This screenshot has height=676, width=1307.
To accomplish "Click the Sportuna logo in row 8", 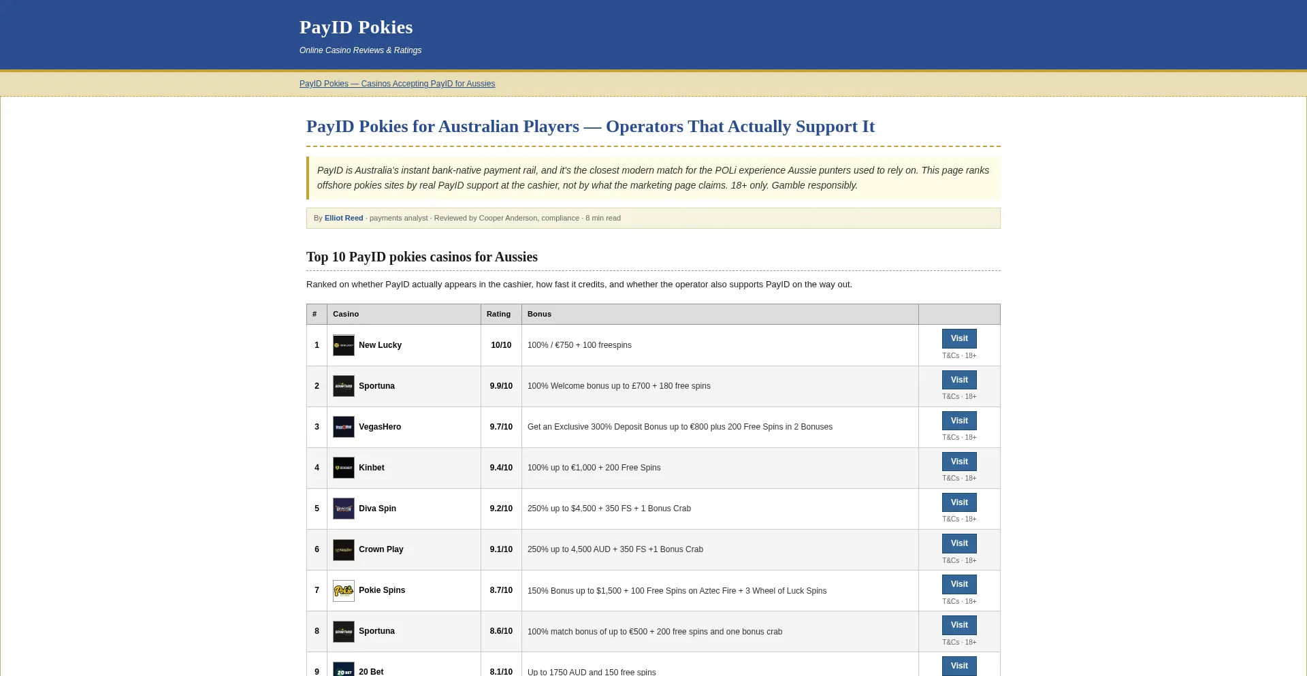I will pyautogui.click(x=343, y=631).
